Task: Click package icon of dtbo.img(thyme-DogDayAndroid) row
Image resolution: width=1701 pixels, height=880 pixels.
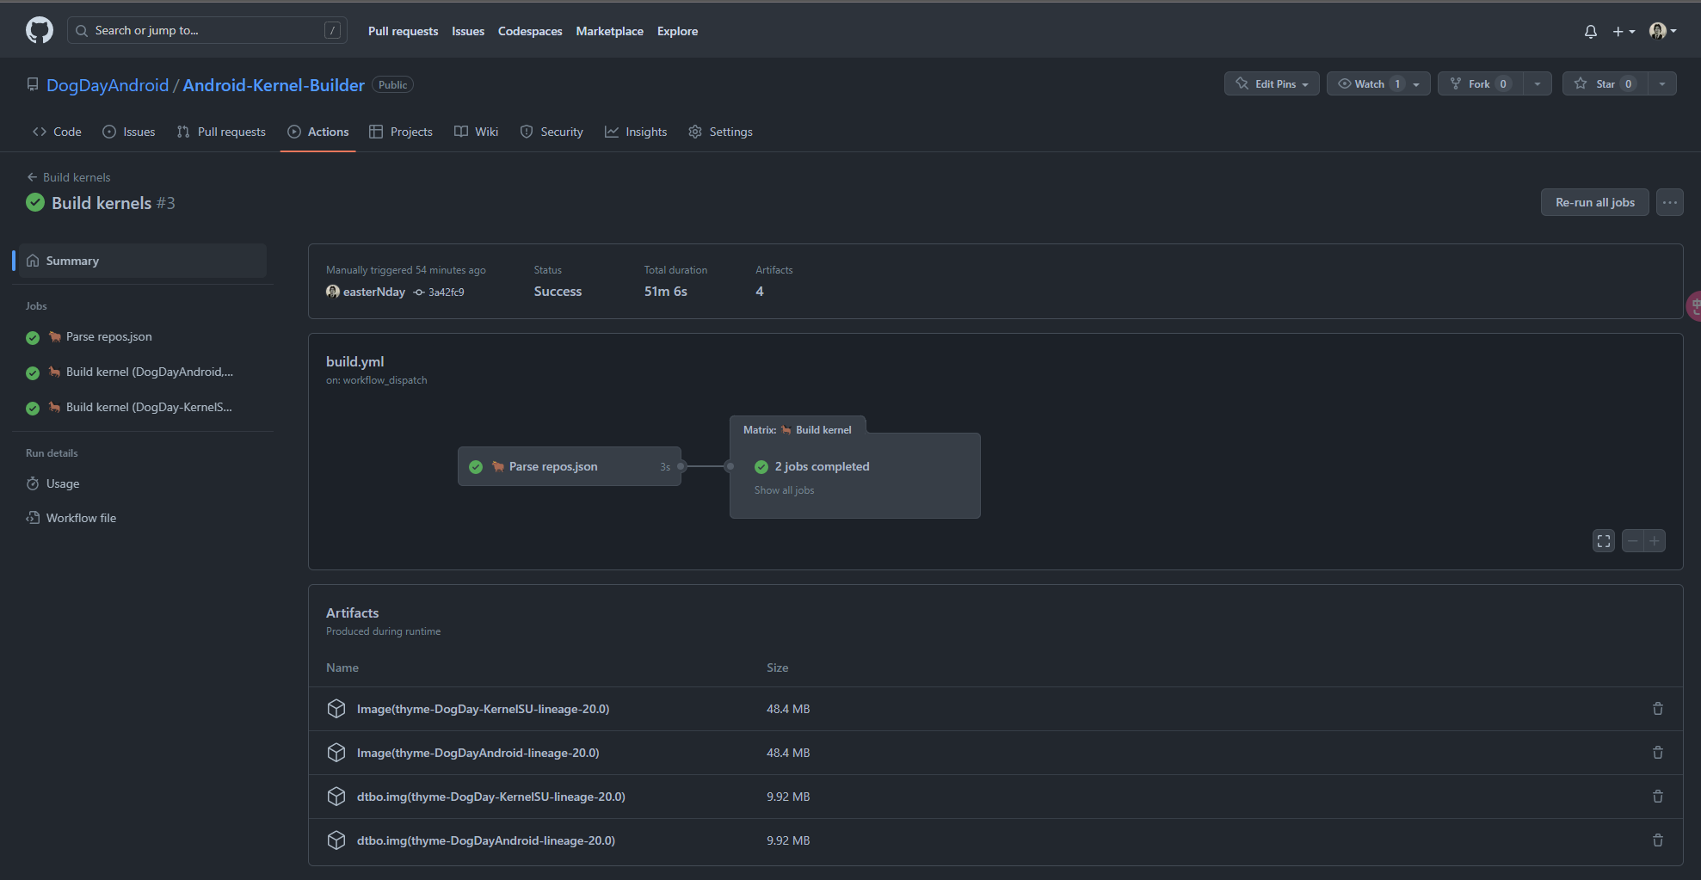Action: point(336,840)
